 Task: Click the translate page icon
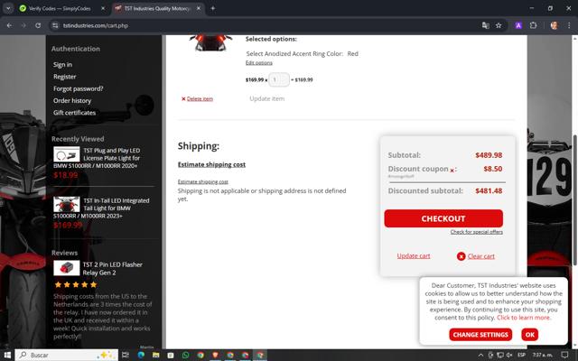point(486,25)
